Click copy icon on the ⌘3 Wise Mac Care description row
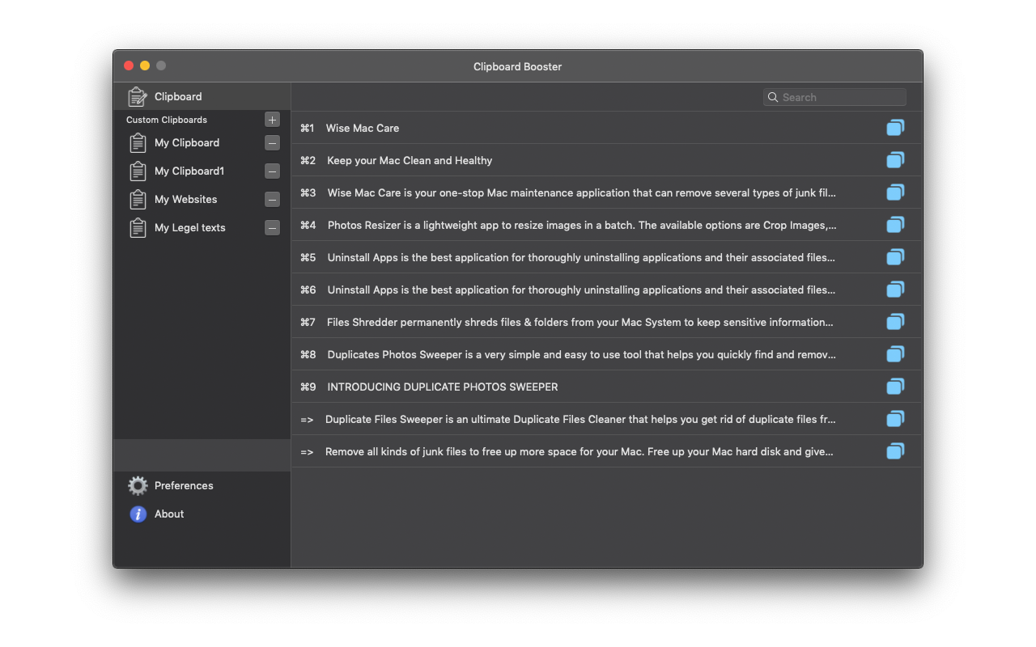The width and height of the screenshot is (1036, 647). click(895, 192)
